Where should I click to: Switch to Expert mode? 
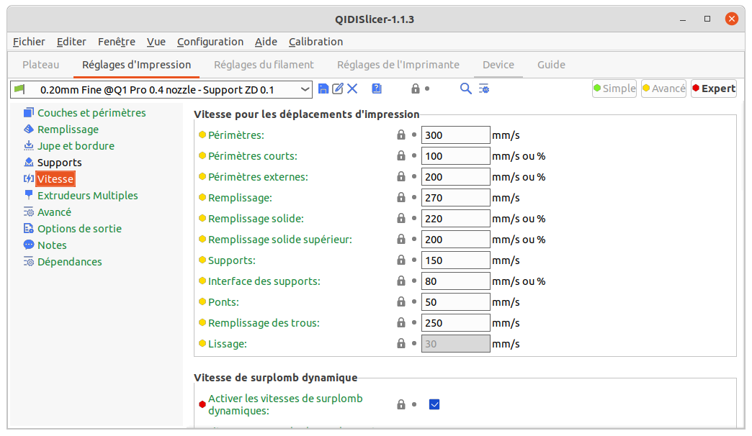[x=714, y=88]
